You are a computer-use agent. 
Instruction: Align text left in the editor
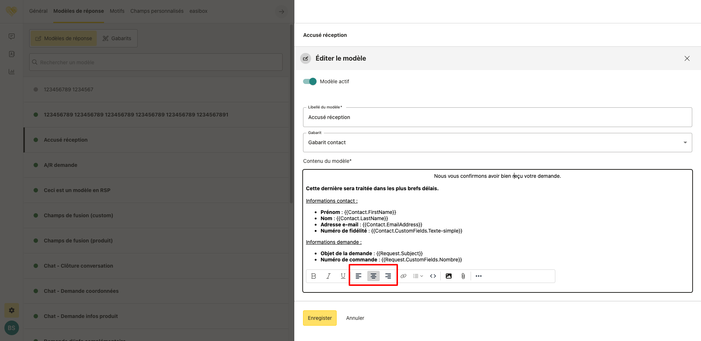359,276
